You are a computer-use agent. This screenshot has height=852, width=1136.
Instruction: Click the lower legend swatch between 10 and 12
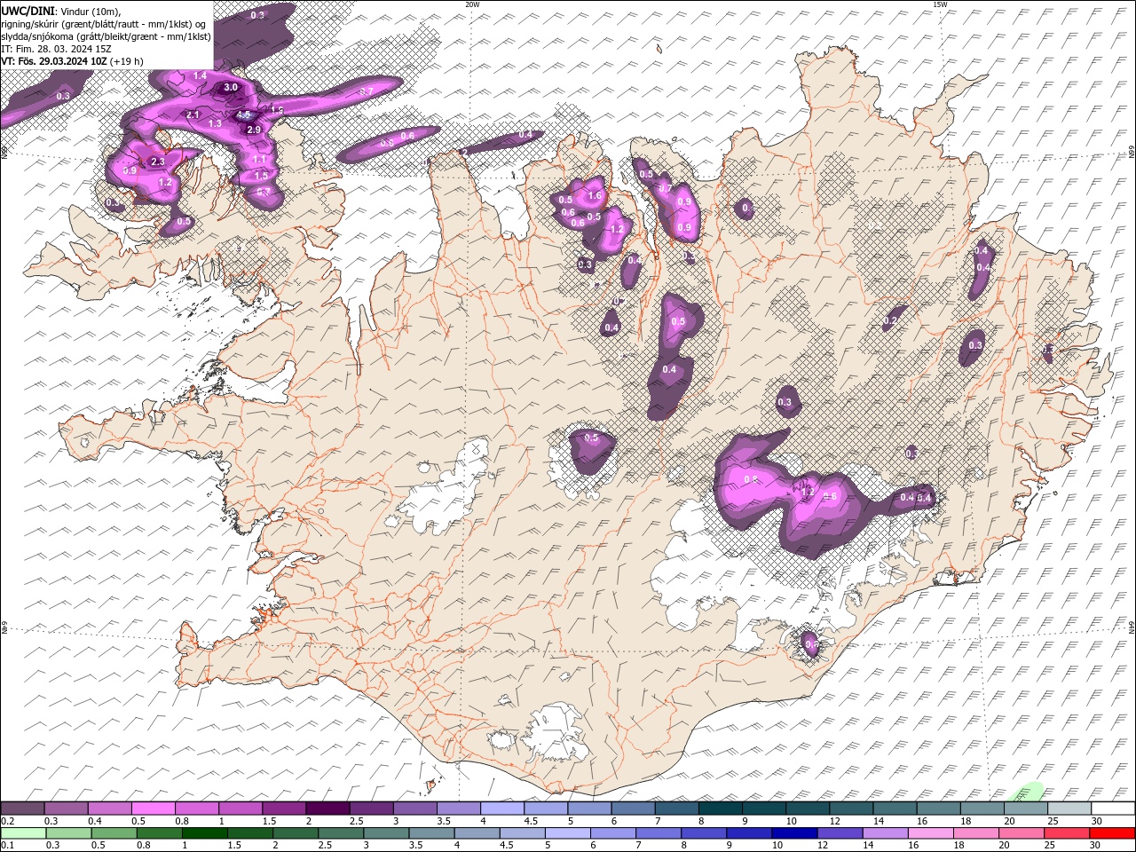794,833
